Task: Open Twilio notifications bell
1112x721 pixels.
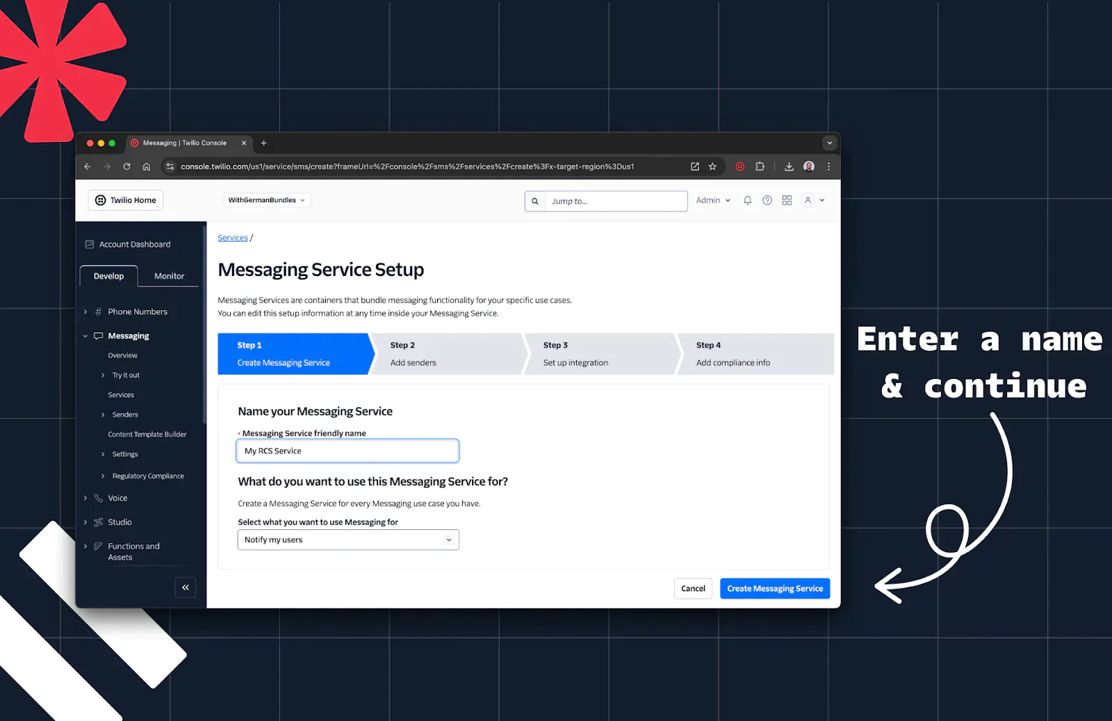Action: point(747,200)
